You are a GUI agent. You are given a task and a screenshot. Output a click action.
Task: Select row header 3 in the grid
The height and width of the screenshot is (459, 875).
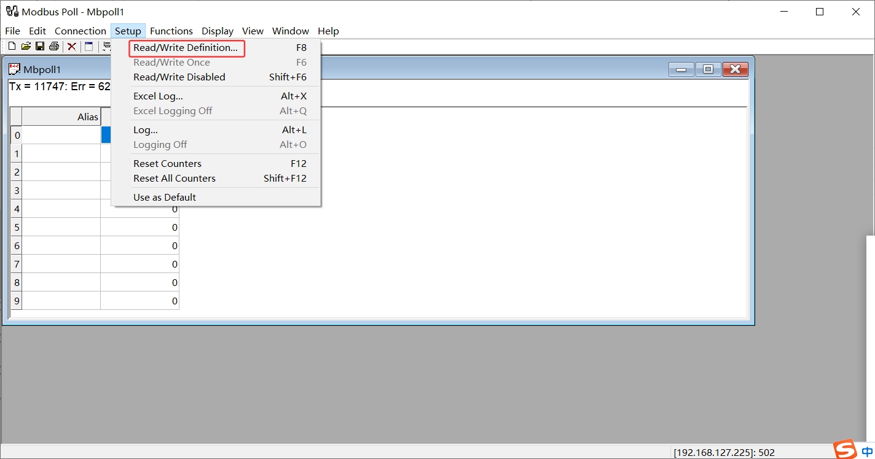click(17, 190)
